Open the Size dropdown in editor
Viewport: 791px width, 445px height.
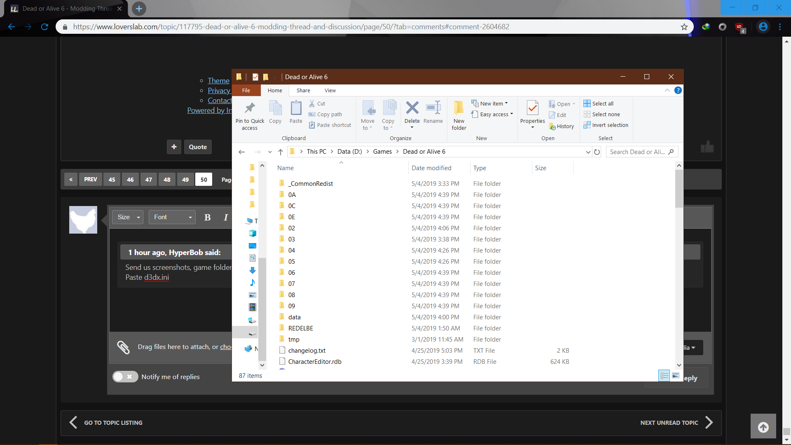coord(128,217)
